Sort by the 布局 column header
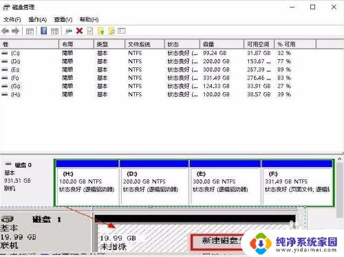 76,44
